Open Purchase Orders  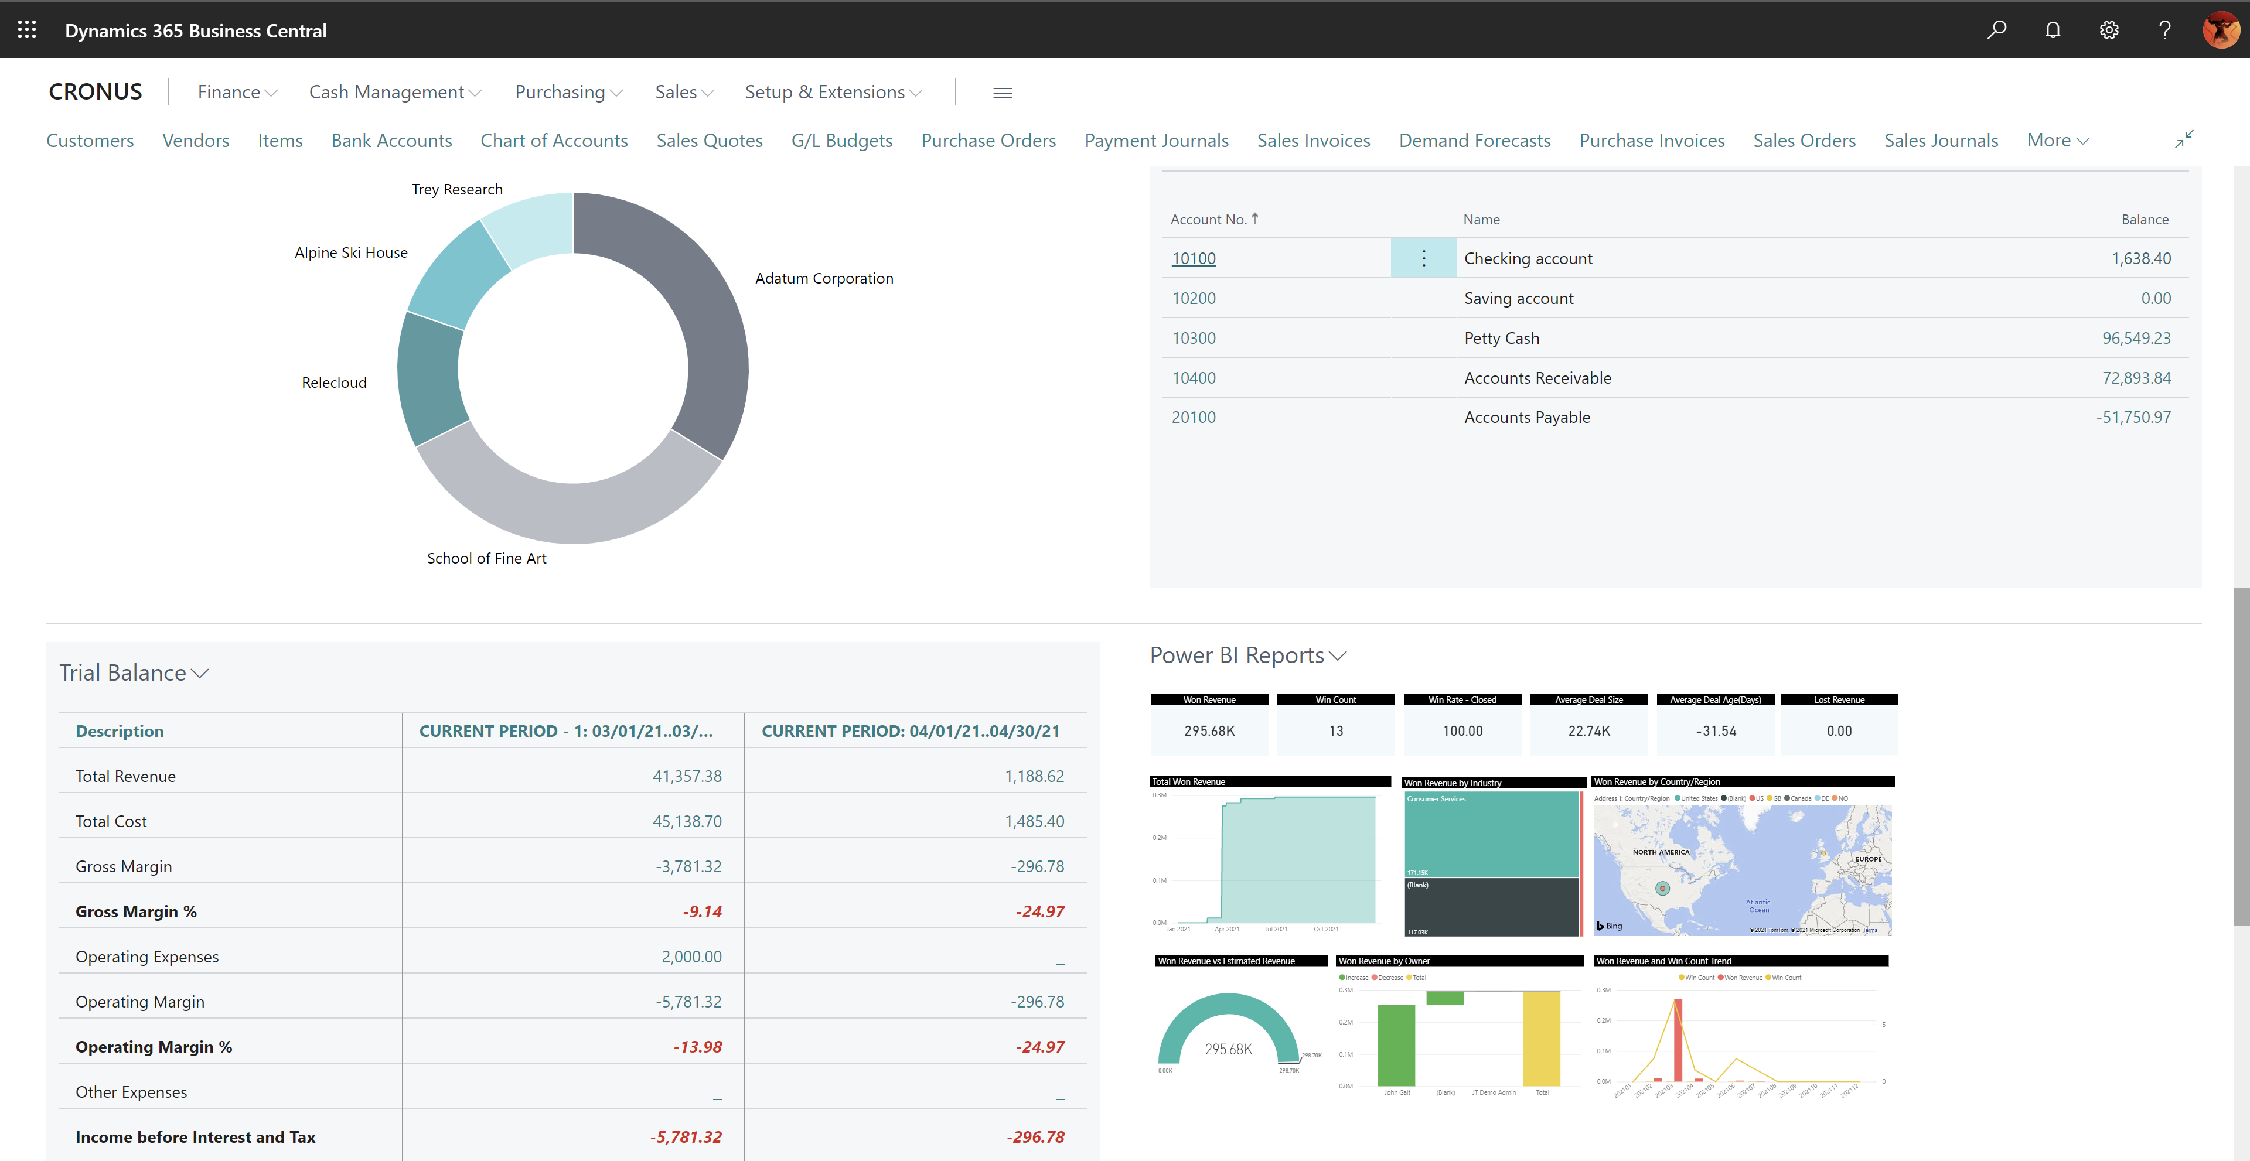click(988, 141)
